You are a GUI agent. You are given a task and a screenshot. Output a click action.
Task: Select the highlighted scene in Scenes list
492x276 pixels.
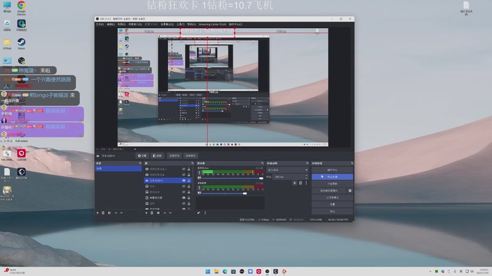pyautogui.click(x=118, y=169)
